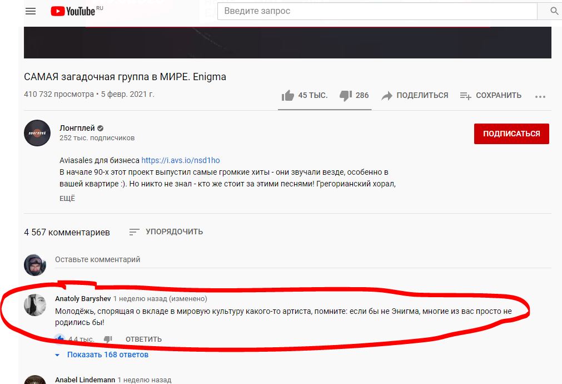
Task: Open the Лонгплей channel avatar
Action: [x=37, y=133]
